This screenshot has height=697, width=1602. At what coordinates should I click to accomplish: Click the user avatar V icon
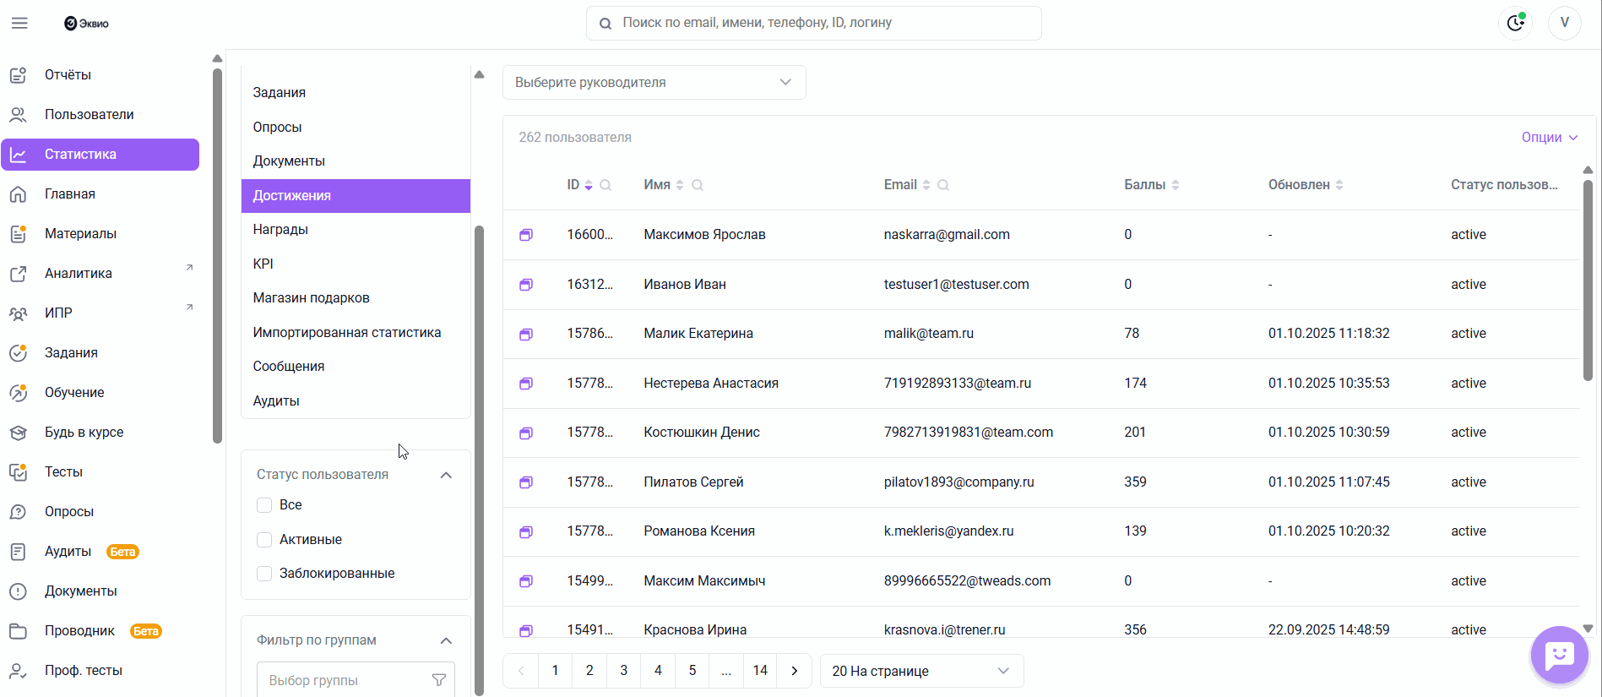coord(1564,23)
